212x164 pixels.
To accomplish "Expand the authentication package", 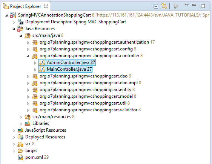I will pyautogui.click(x=28, y=43).
